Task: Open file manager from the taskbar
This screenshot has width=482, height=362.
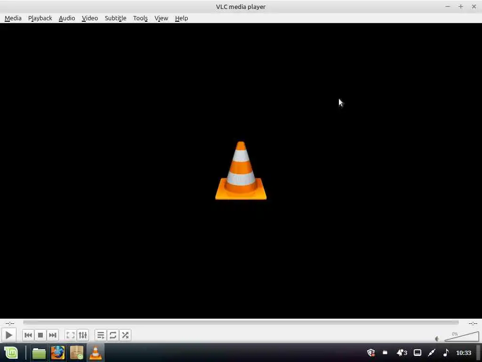Action: tap(39, 353)
